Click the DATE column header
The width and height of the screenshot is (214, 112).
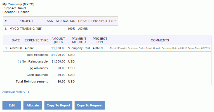(x=16, y=40)
